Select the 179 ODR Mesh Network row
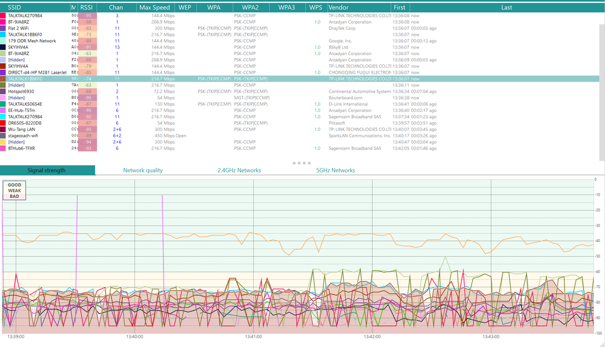605x347 pixels. (299, 41)
